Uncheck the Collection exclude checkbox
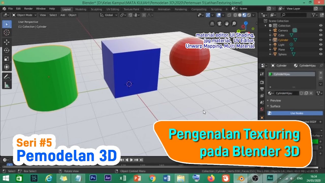Screen dimensions: 325x183 (270, 26)
